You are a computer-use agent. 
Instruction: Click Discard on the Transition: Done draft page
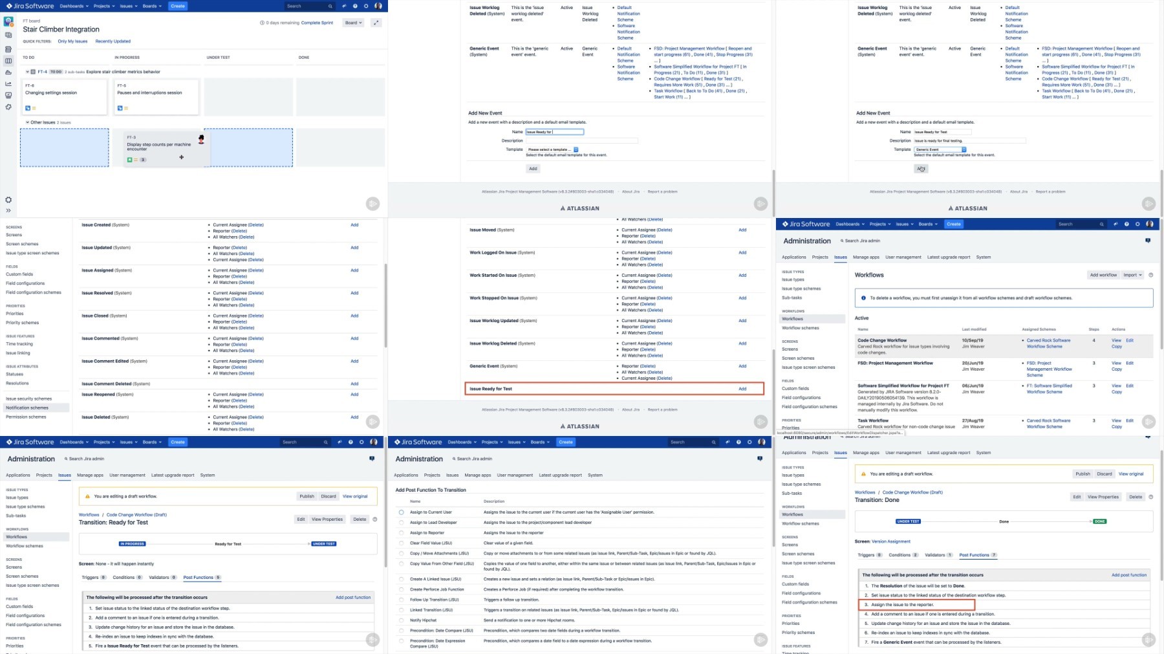1105,474
